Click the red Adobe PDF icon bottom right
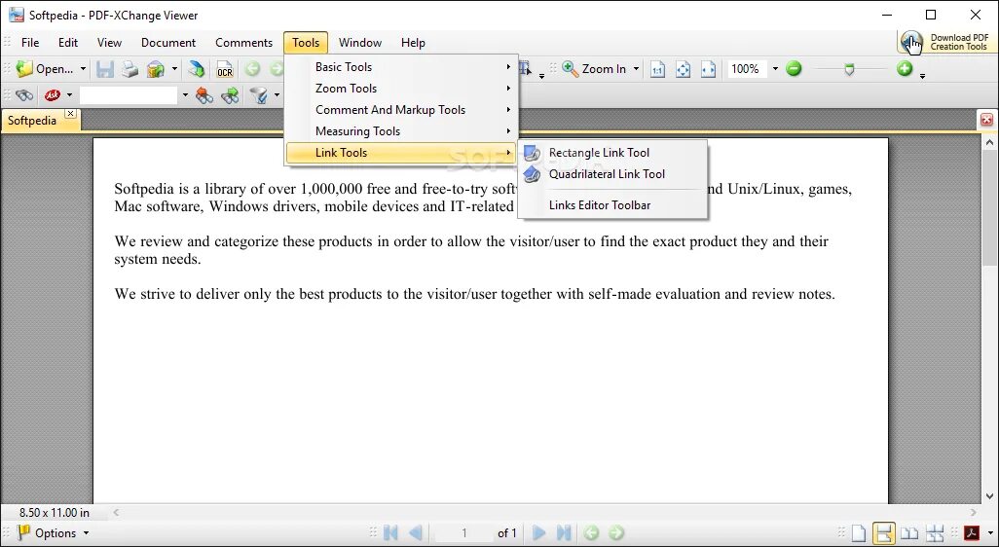 [972, 533]
